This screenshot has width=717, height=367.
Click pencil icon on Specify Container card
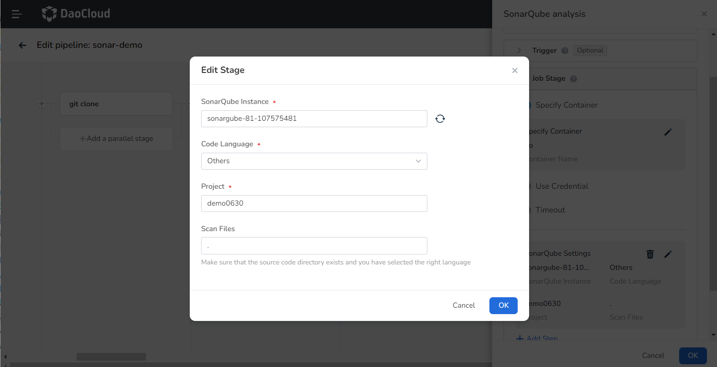point(668,132)
